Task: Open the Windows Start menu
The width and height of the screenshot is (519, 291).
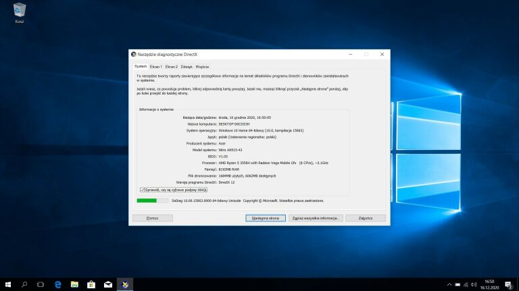Action: click(x=8, y=284)
